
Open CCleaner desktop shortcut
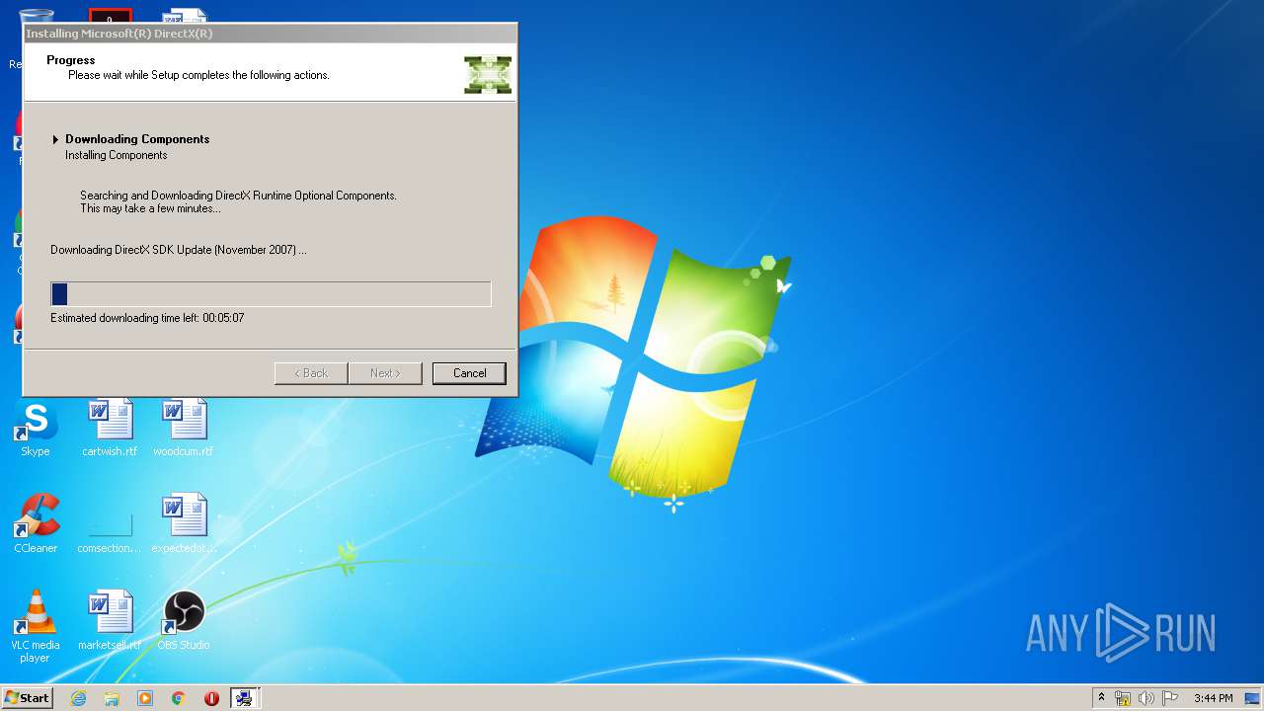click(x=36, y=524)
